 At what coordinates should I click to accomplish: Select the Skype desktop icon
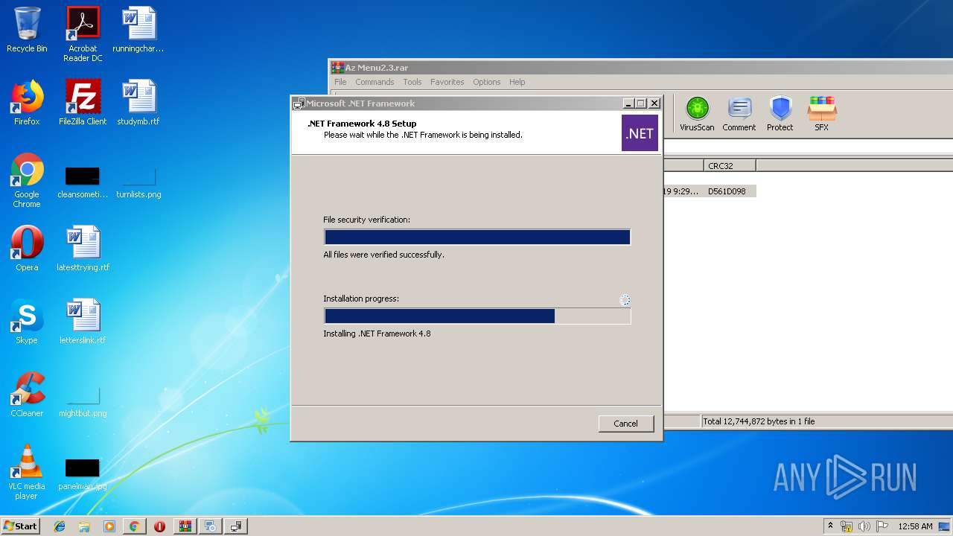27,321
